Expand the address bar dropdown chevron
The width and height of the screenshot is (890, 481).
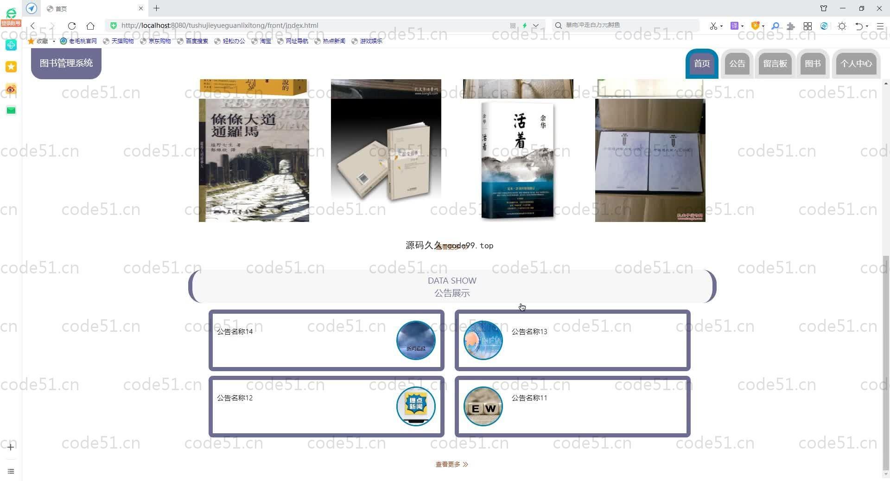[x=536, y=26]
